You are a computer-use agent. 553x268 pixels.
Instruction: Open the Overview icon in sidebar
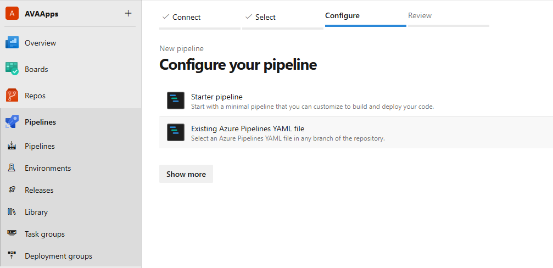pos(12,43)
